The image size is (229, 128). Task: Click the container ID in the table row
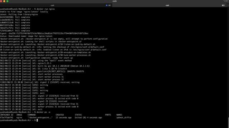6,118
